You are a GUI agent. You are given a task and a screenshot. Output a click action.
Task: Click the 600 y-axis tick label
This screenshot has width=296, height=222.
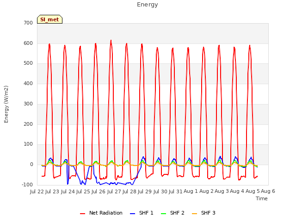click(28, 43)
